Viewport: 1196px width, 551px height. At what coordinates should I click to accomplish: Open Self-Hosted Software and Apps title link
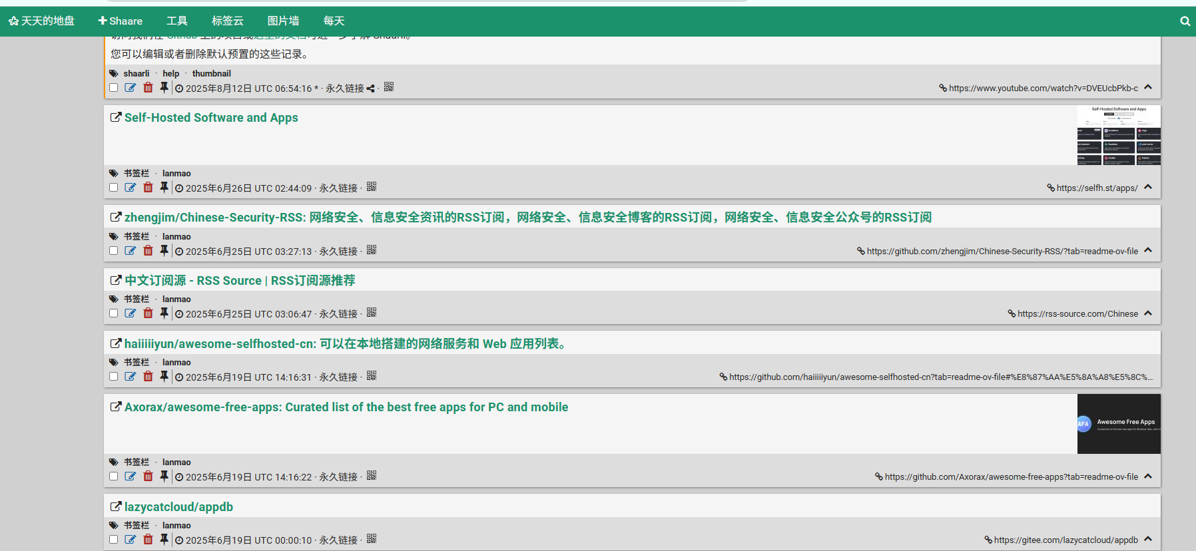click(211, 118)
